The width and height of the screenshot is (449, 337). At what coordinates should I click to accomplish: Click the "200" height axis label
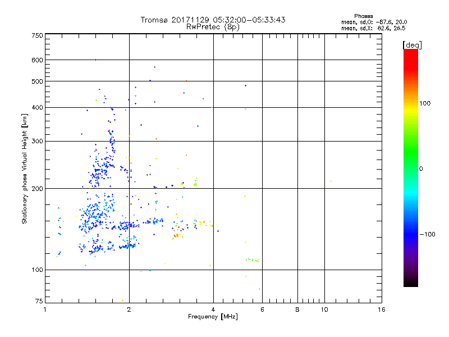tap(37, 189)
